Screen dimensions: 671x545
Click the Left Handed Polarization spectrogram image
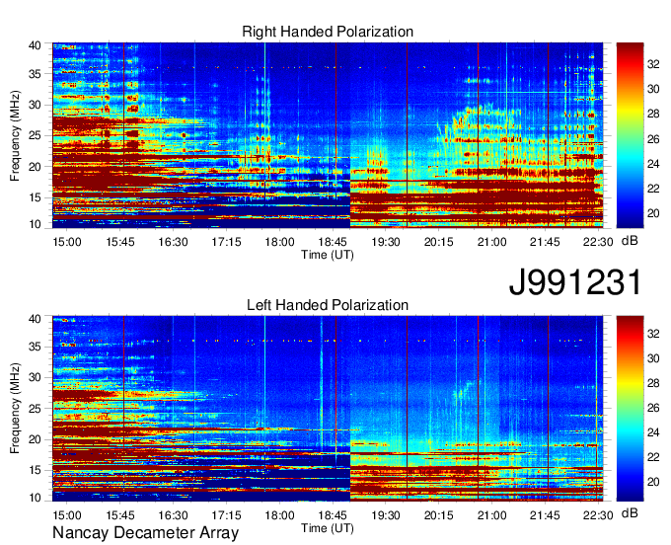click(x=328, y=409)
